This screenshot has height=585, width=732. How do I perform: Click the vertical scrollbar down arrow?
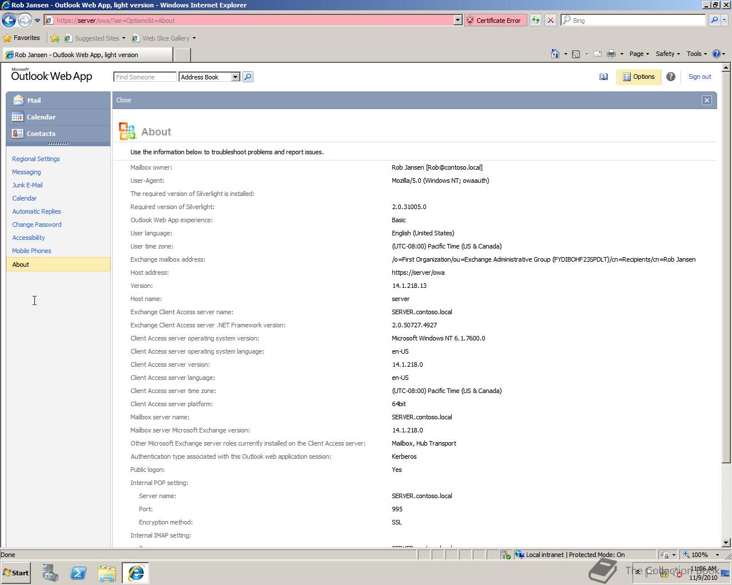click(726, 543)
